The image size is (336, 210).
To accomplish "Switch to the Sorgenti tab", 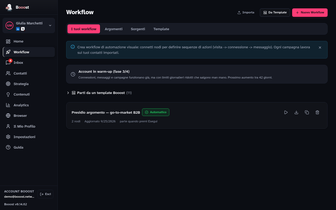I will [x=138, y=29].
